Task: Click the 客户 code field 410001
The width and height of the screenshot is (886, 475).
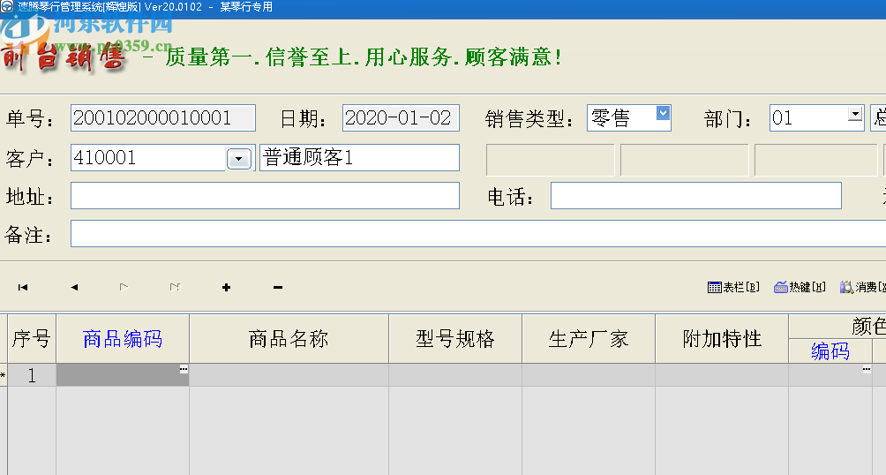Action: 148,158
